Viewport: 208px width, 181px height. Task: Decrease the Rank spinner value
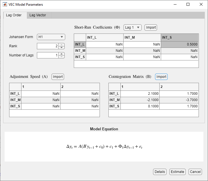62,48
